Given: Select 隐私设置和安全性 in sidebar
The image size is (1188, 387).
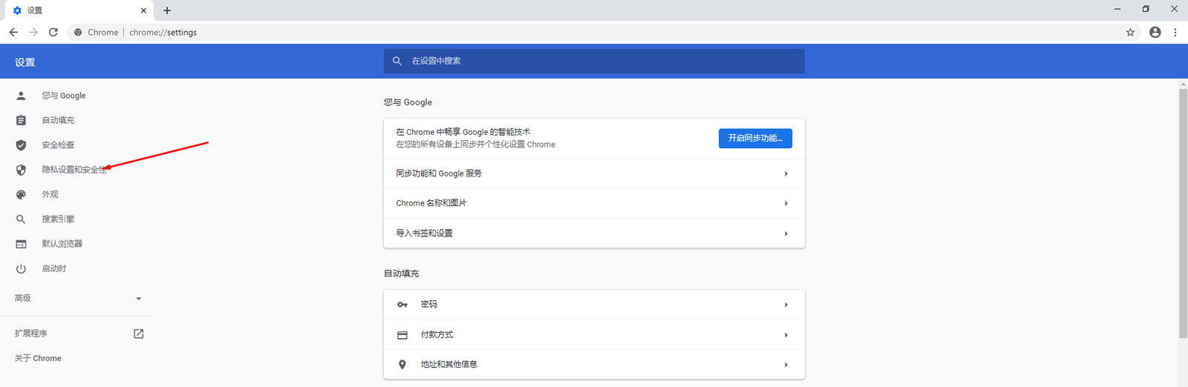Looking at the screenshot, I should (74, 170).
